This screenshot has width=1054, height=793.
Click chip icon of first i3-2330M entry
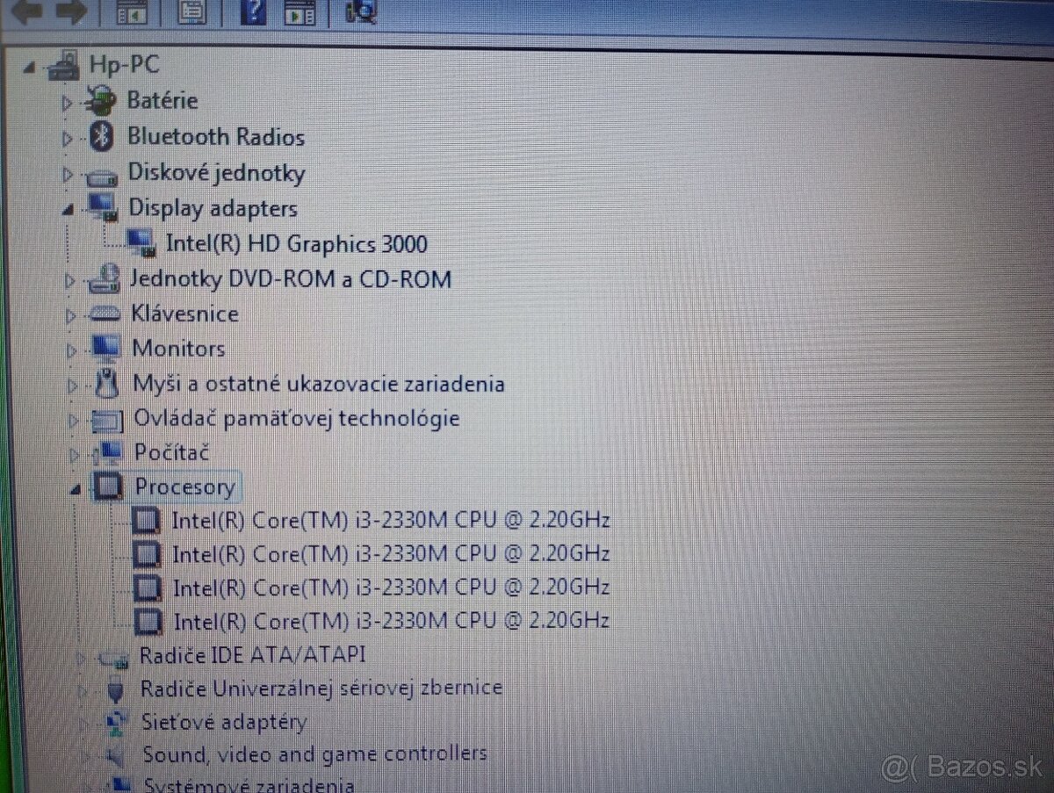point(146,521)
